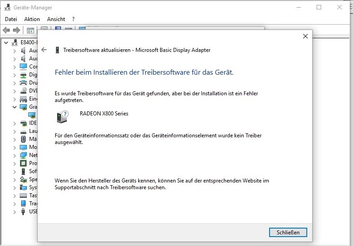
Task: Click the network adapter icon on Net row
Action: 23,155
